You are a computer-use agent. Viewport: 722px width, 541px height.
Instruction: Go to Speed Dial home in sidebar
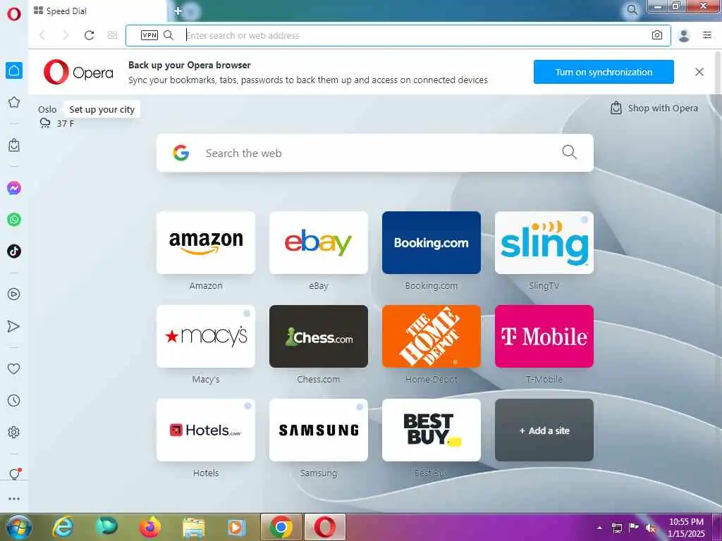[x=14, y=70]
